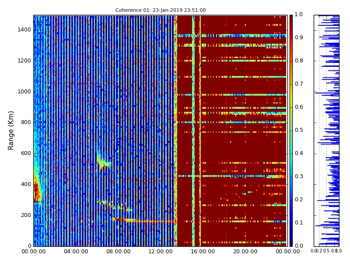
Task: Click the red high-coherence patch near 400 km at start
Action: pos(36,191)
